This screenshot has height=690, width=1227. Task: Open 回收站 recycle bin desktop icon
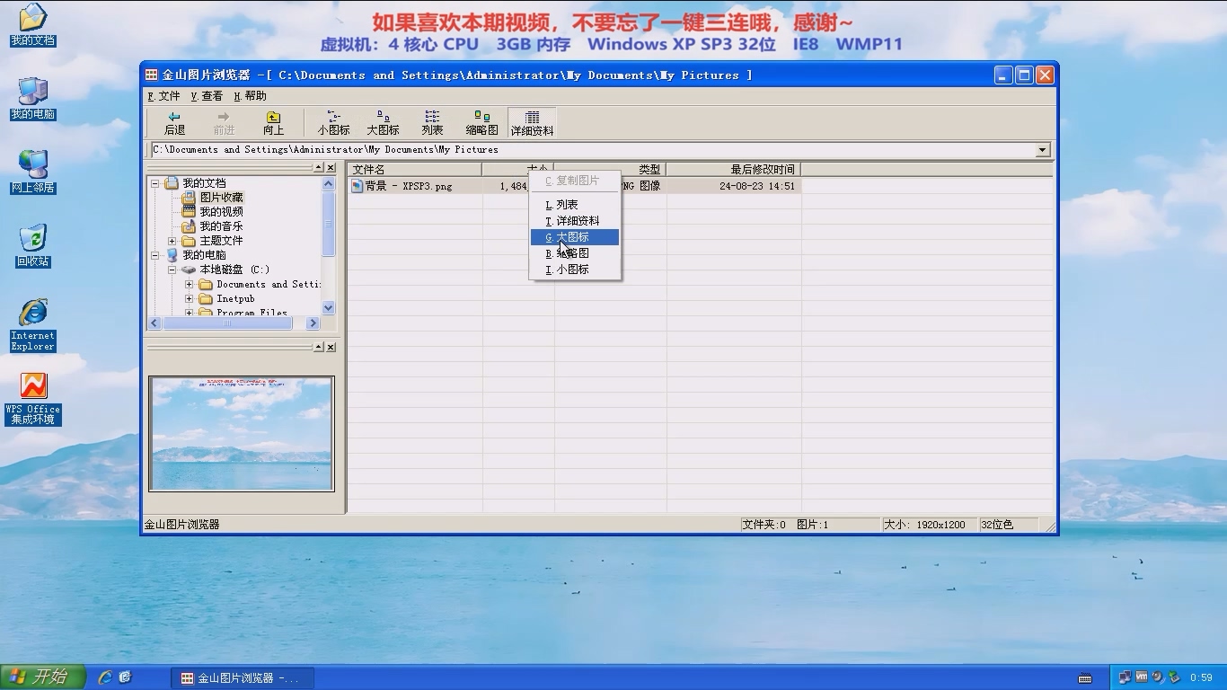point(33,246)
